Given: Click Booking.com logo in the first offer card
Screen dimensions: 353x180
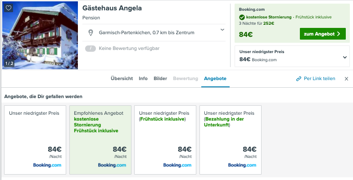Looking at the screenshot, I should click(47, 165).
